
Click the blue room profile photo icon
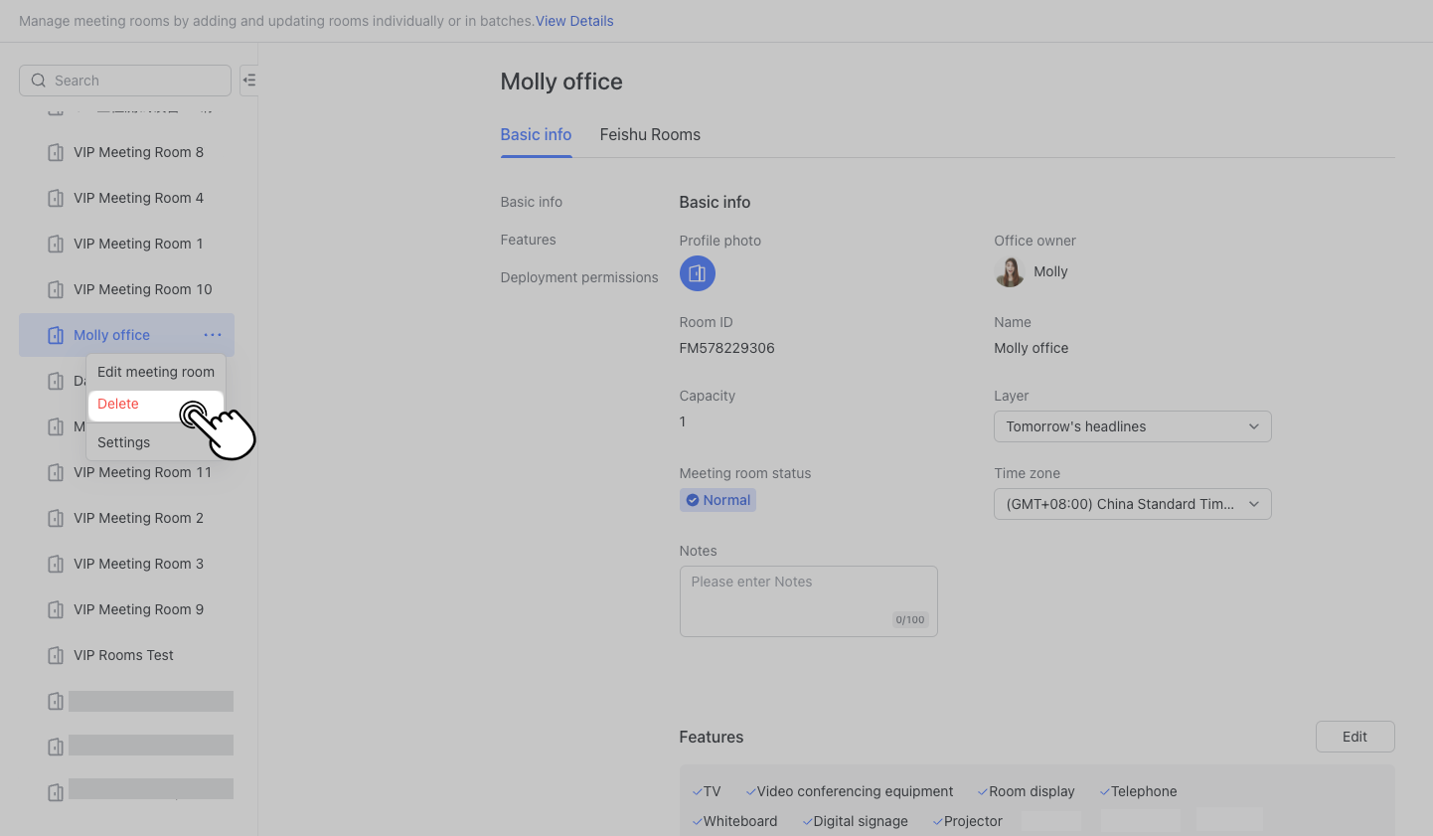(697, 273)
